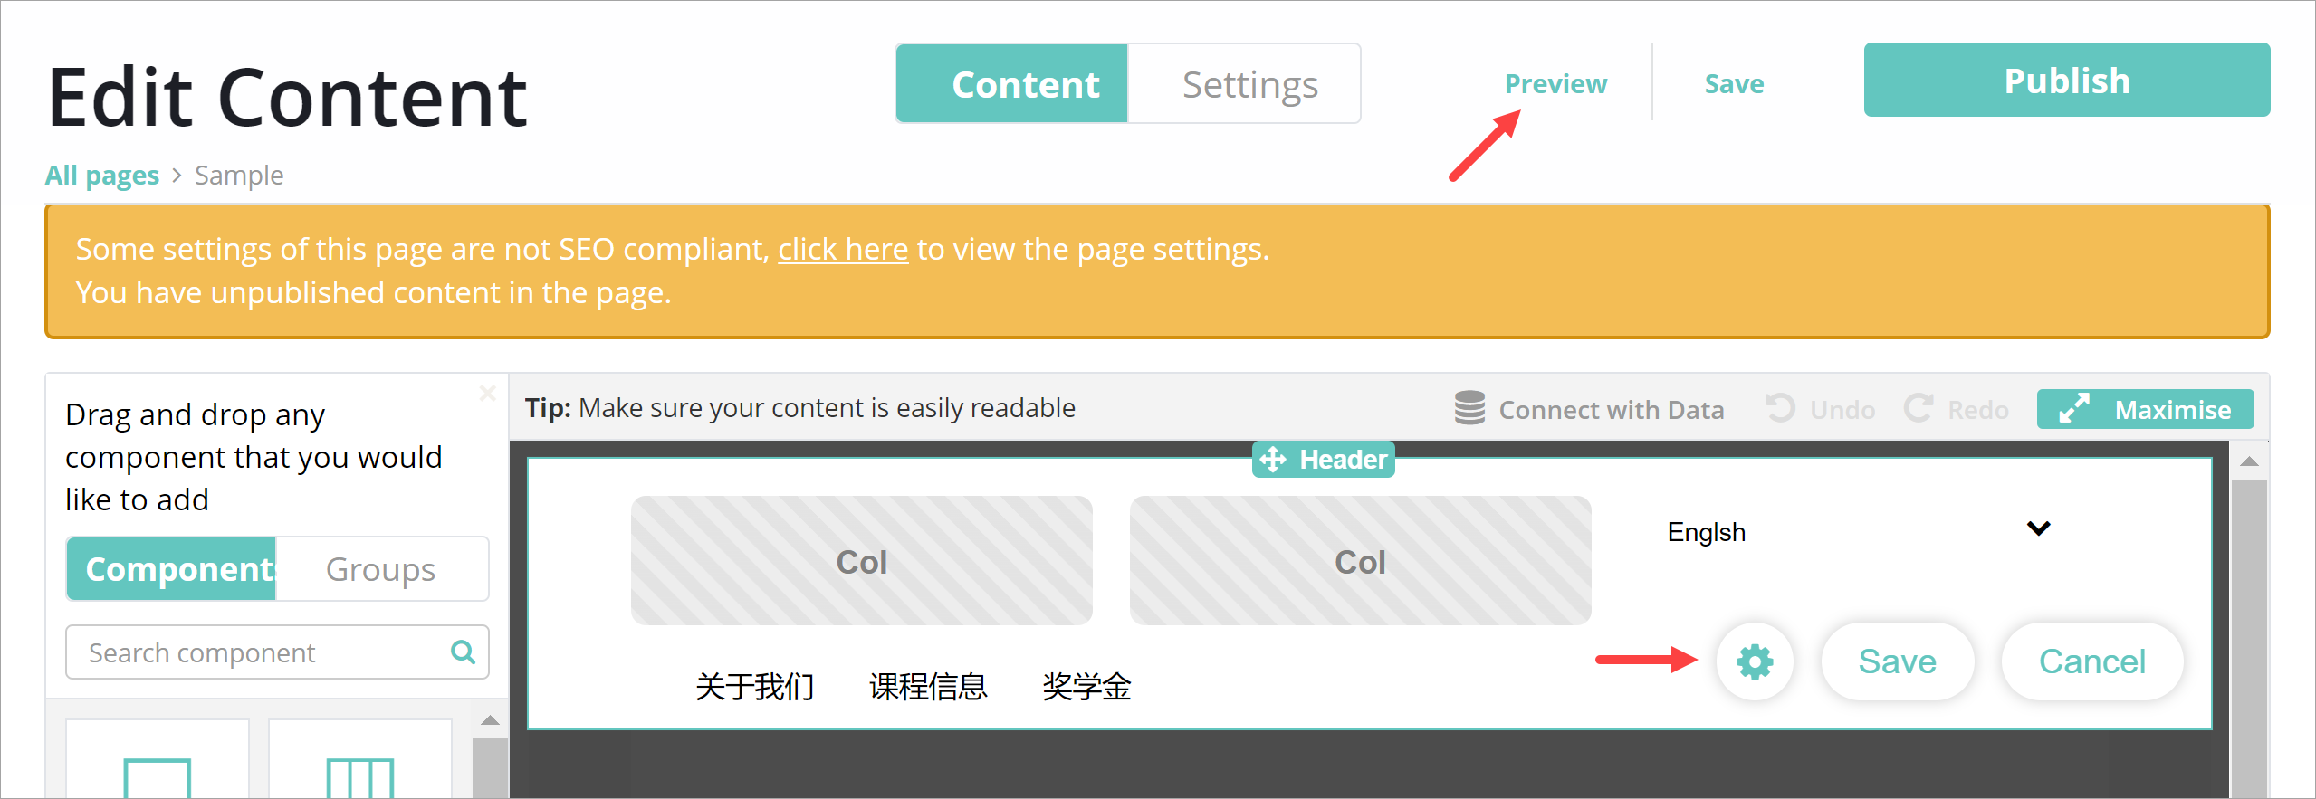2316x799 pixels.
Task: Close the drag and drop hint panel
Action: [x=488, y=393]
